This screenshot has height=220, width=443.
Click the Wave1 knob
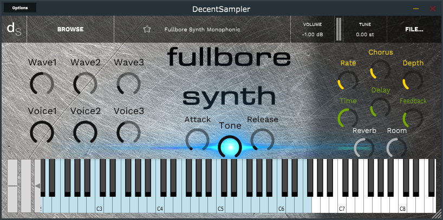point(42,83)
